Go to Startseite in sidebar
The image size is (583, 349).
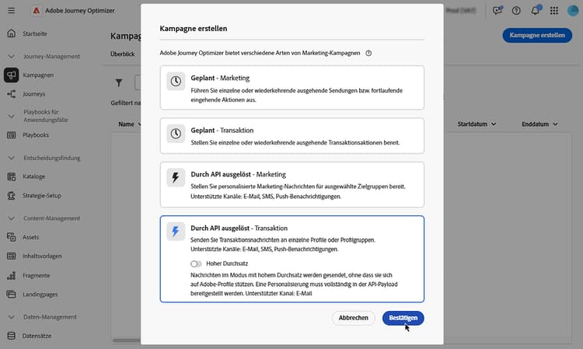pyautogui.click(x=34, y=33)
